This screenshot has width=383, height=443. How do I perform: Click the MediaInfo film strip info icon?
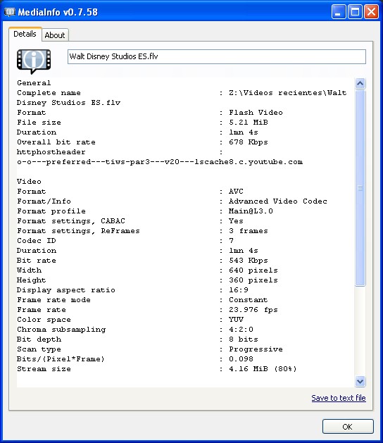coord(34,61)
